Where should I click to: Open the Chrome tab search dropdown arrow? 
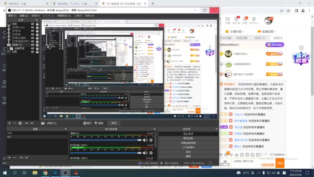point(281,4)
